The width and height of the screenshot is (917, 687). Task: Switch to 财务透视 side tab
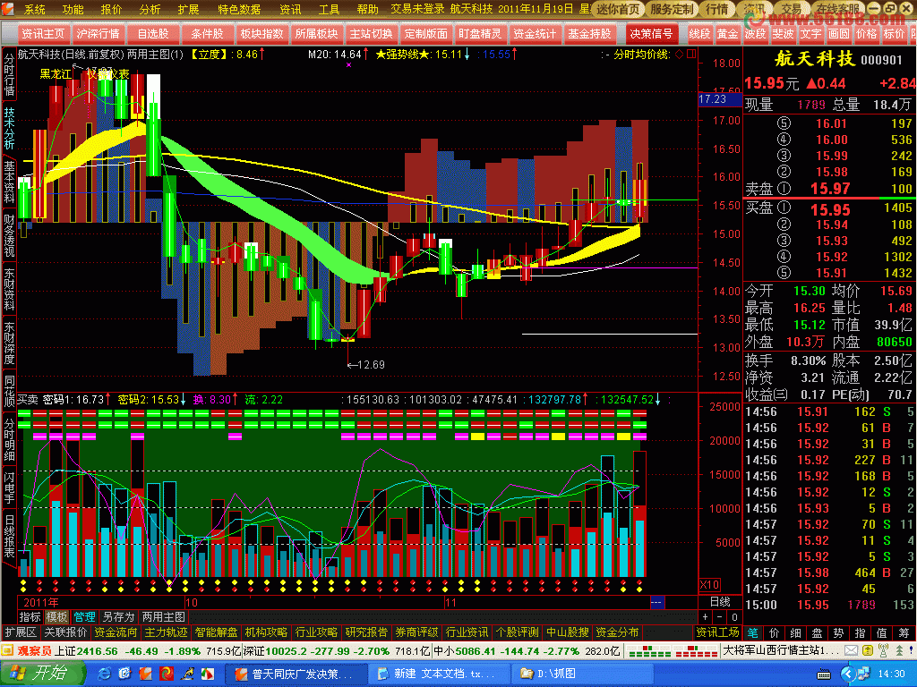click(9, 235)
